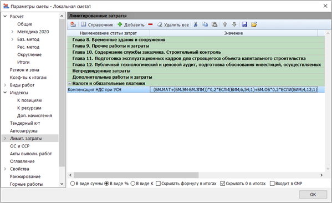Select Доп. начисления tree item

pyautogui.click(x=34, y=115)
